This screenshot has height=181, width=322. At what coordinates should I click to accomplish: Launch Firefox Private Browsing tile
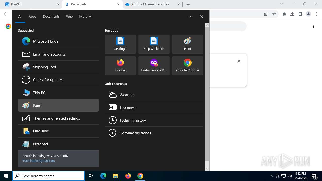pyautogui.click(x=154, y=66)
